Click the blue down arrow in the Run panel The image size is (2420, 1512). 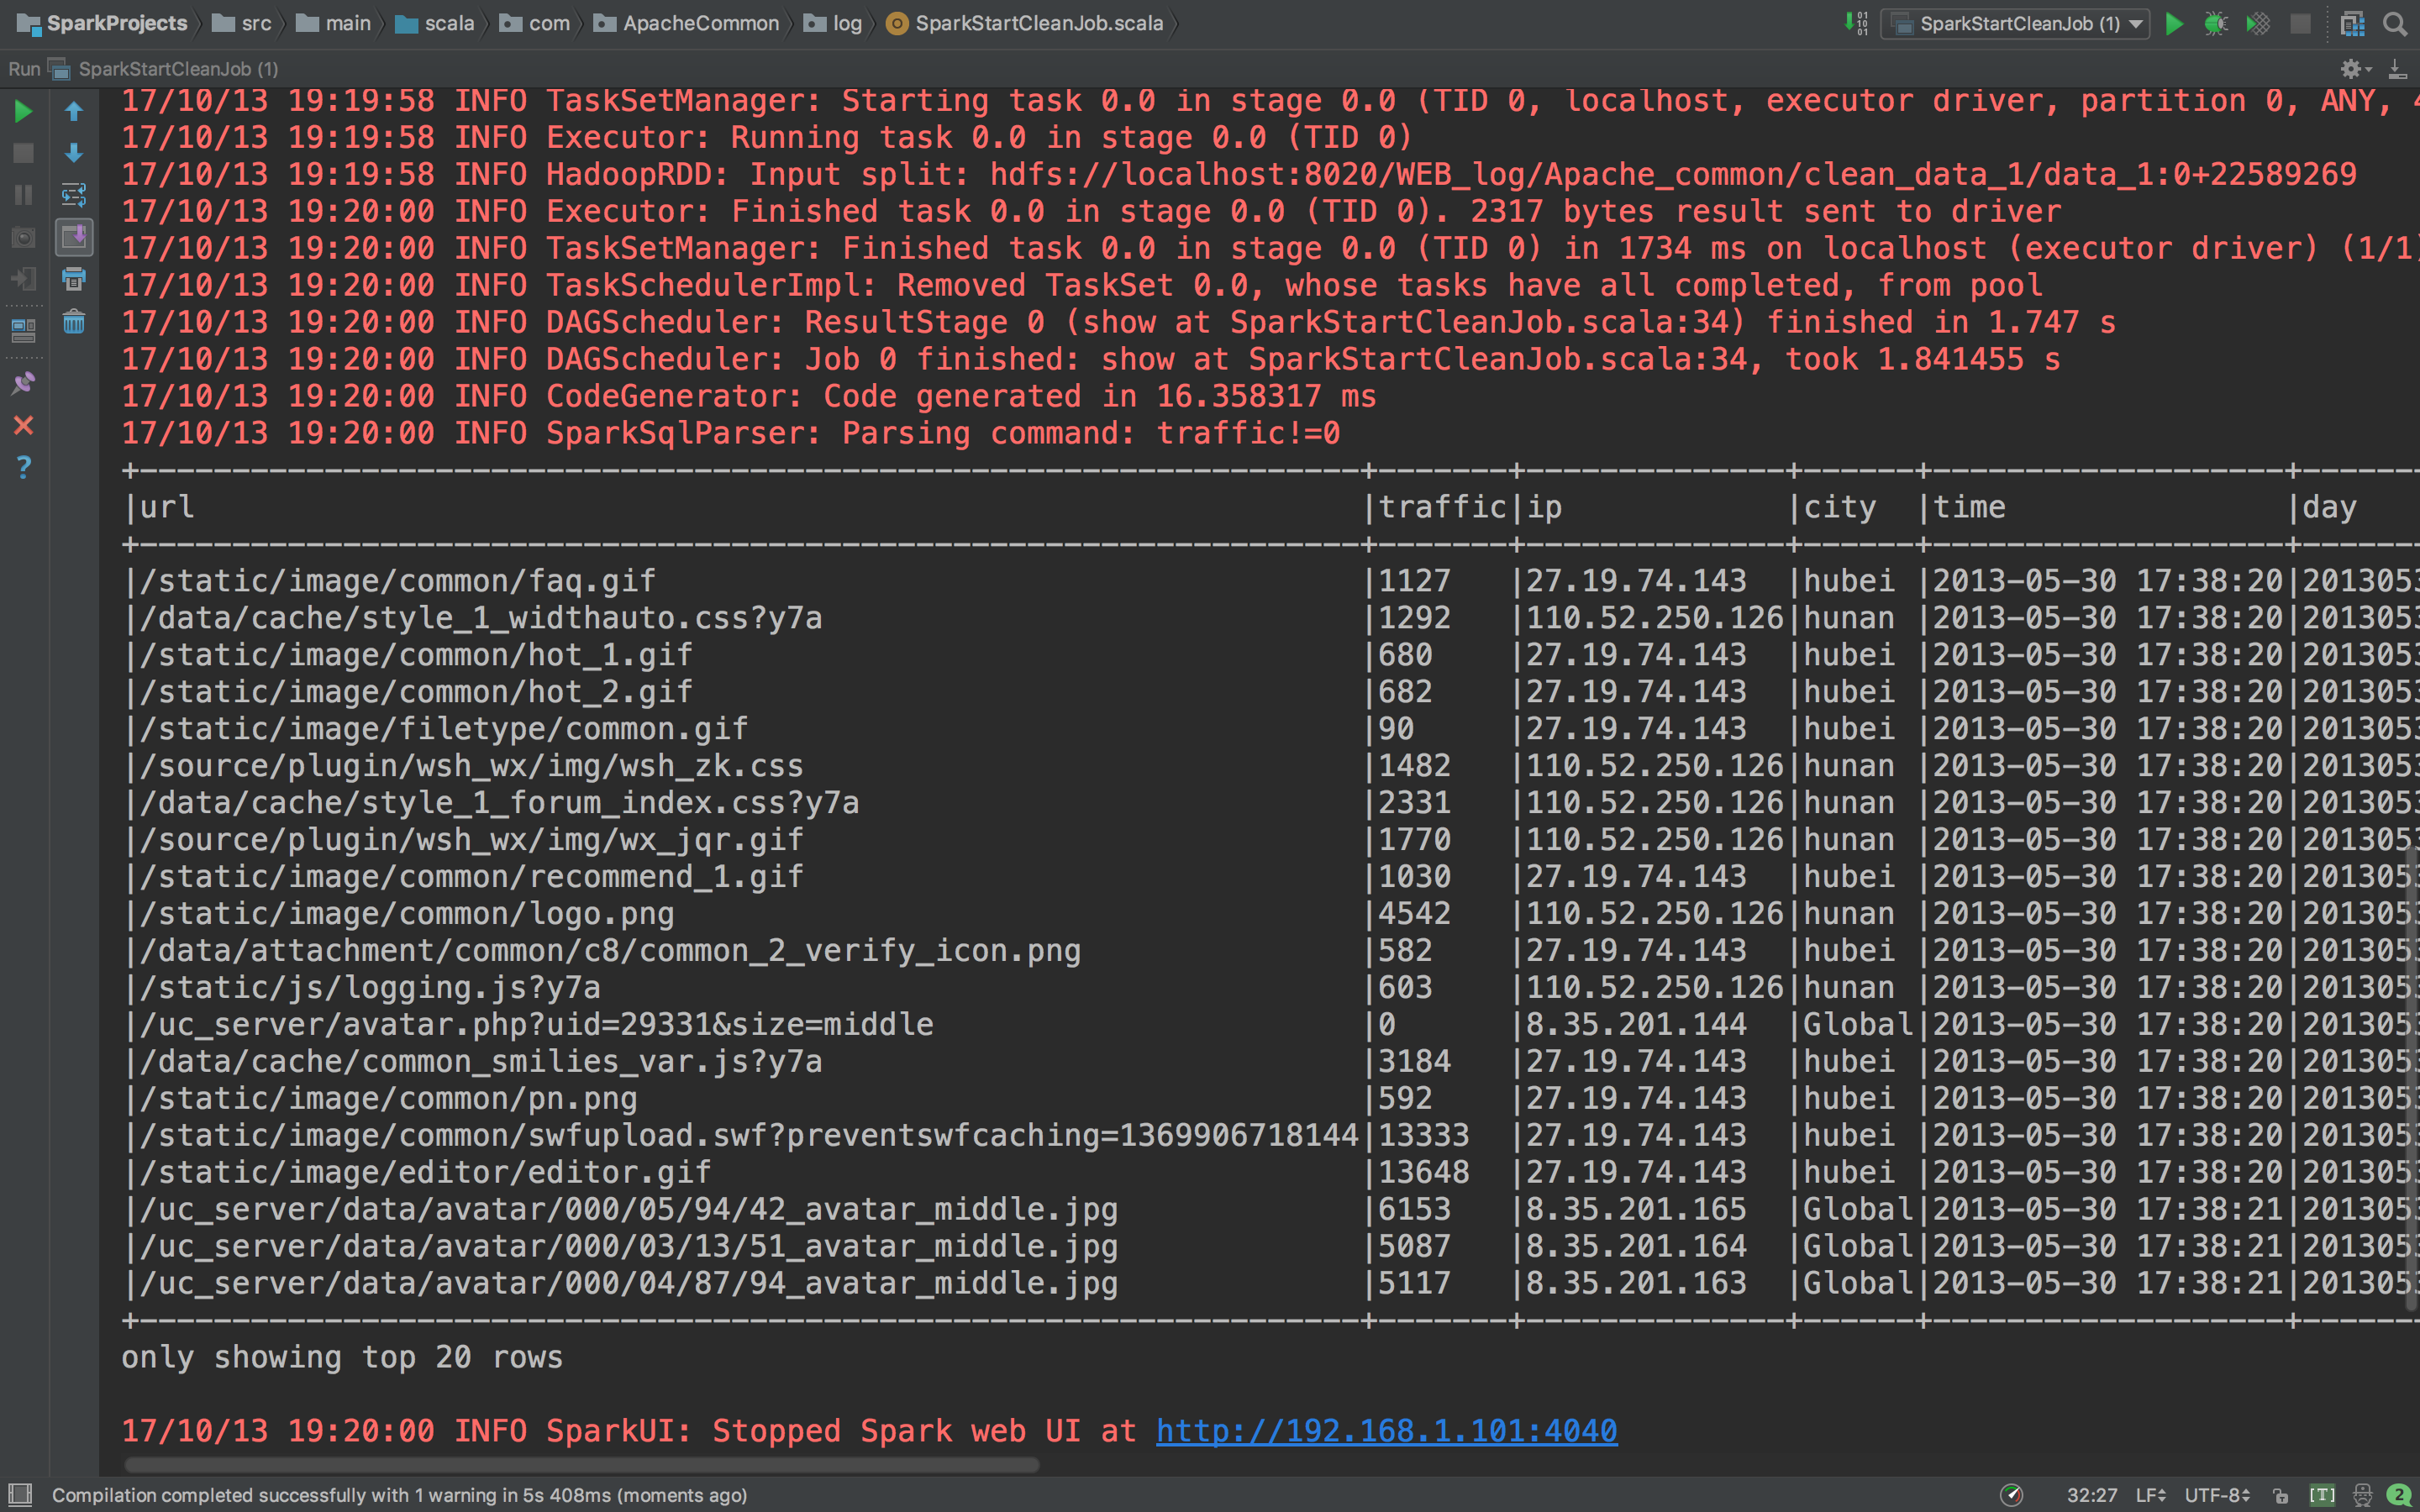(74, 153)
